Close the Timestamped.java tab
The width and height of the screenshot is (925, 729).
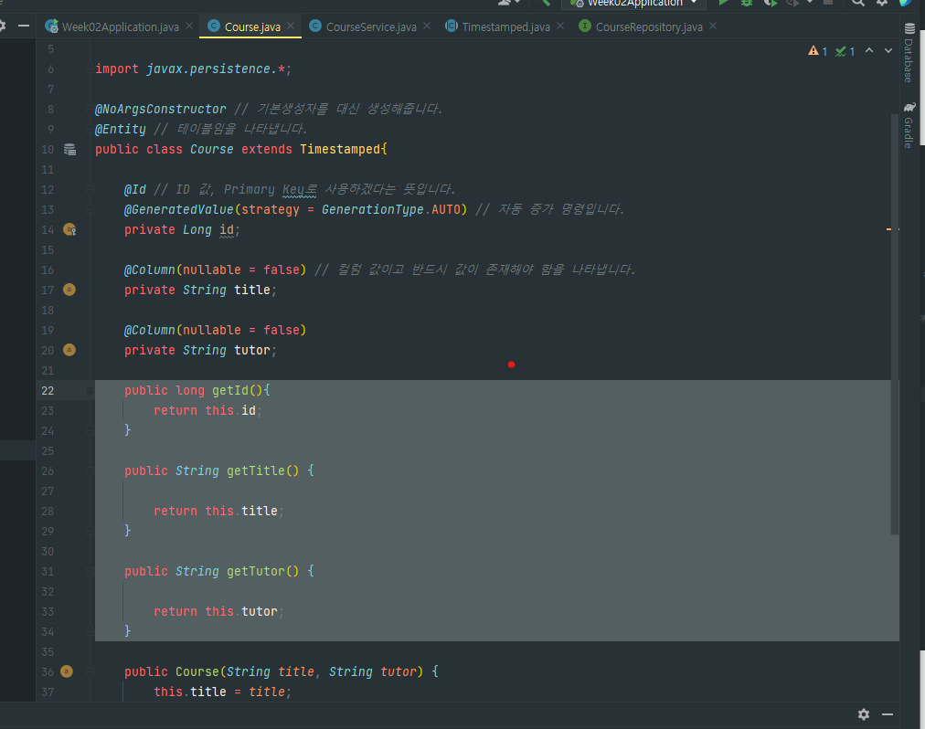pyautogui.click(x=559, y=26)
